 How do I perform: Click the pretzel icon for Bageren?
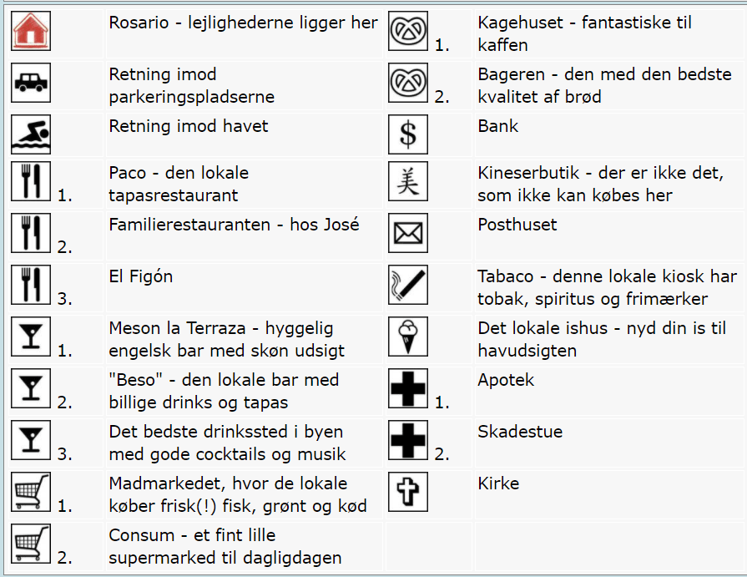(x=408, y=83)
